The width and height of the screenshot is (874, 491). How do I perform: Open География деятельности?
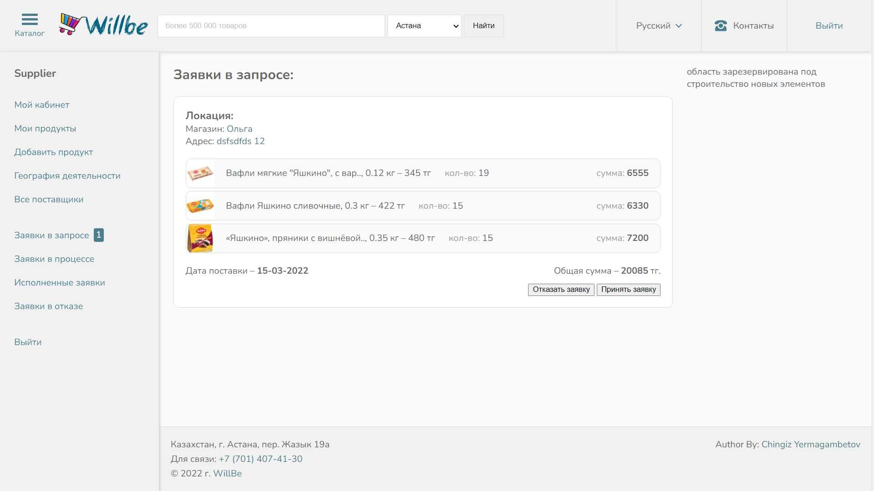coord(67,176)
